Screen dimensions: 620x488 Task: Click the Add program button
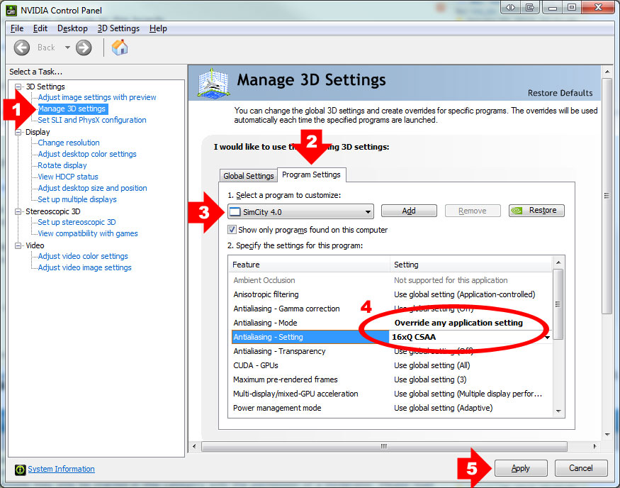tap(409, 211)
